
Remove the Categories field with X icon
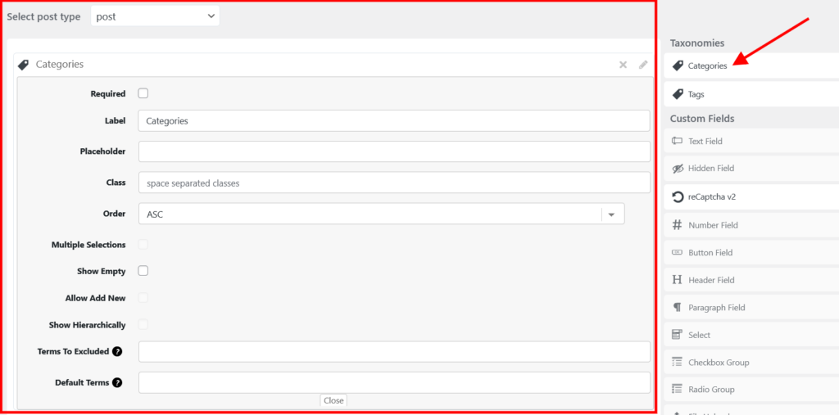tap(623, 65)
